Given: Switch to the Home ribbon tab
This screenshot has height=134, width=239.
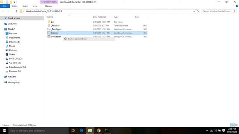Looking at the screenshot, I should pyautogui.click(x=15, y=6).
